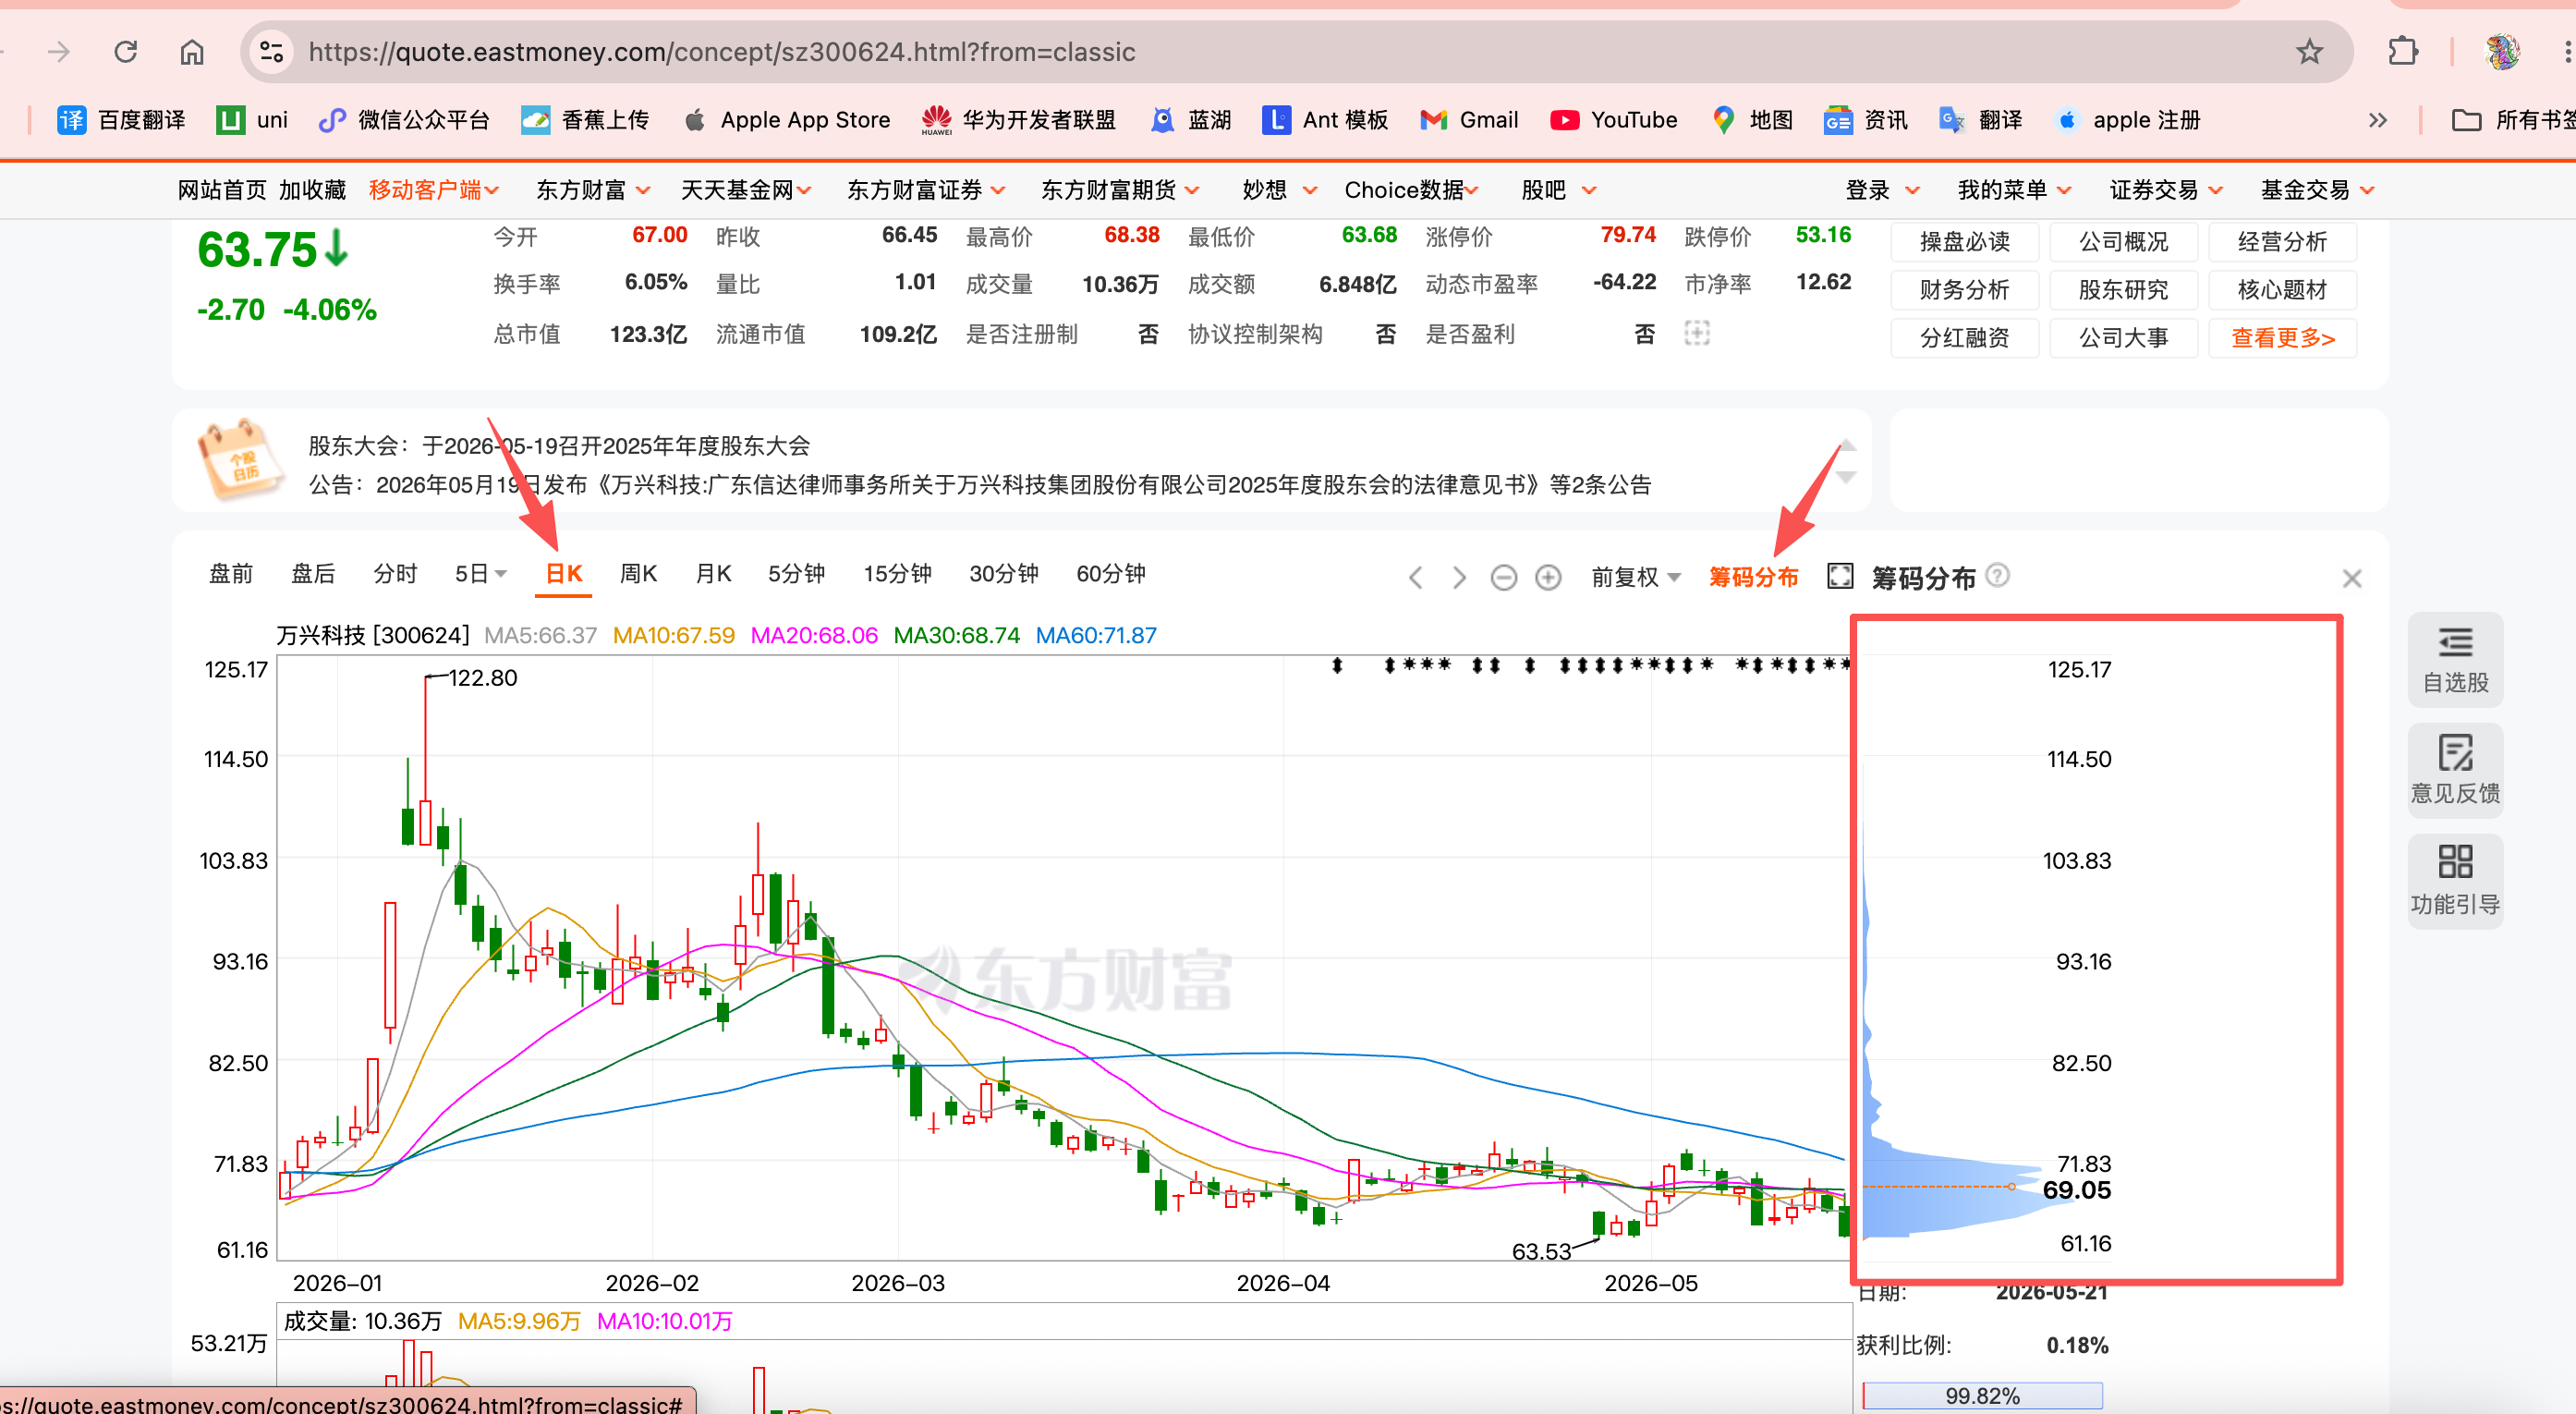Open the 地图 bookmark
Screen dimensions: 2576x1414
click(x=1752, y=120)
